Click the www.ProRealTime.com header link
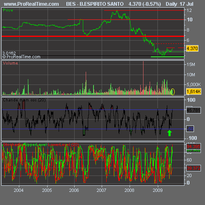The height and width of the screenshot is (205, 205). (32, 4)
